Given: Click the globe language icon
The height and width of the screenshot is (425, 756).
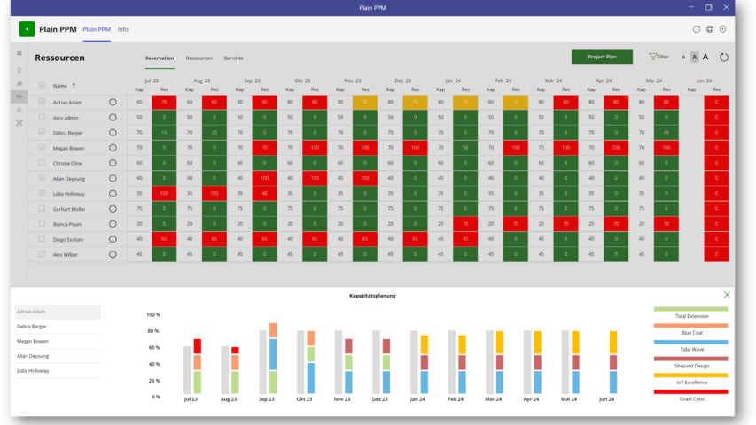Looking at the screenshot, I should pyautogui.click(x=709, y=29).
